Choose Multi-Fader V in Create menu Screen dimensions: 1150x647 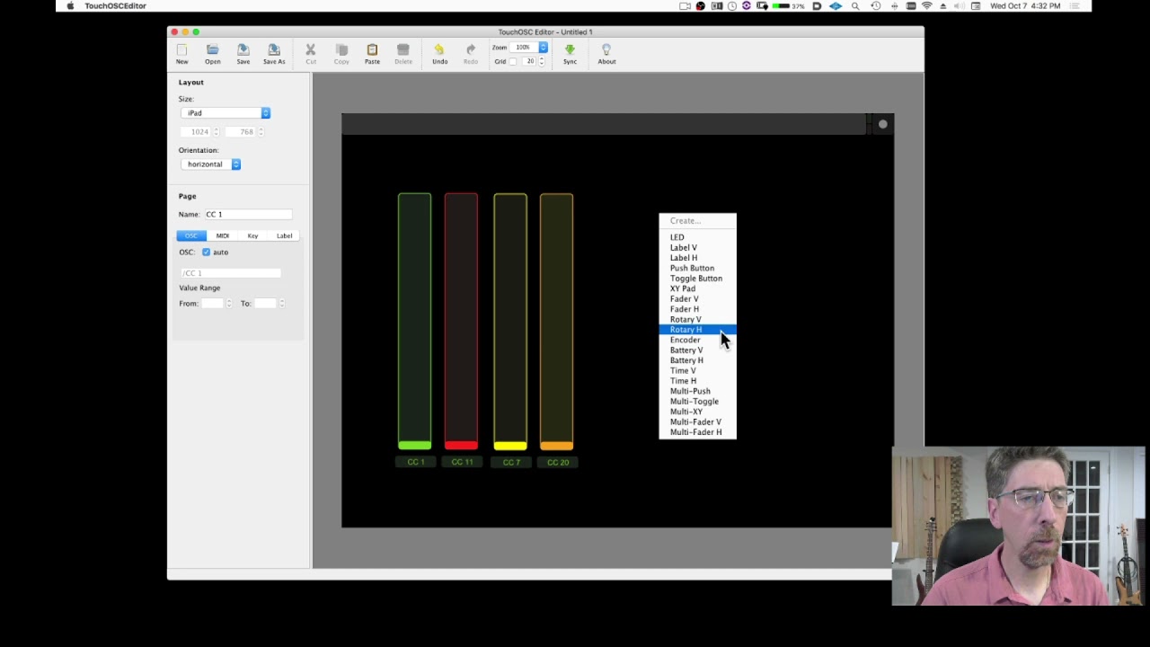697,421
